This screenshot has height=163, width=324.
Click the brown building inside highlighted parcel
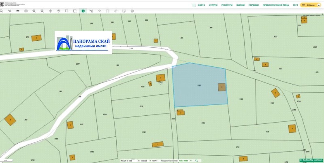(222, 87)
